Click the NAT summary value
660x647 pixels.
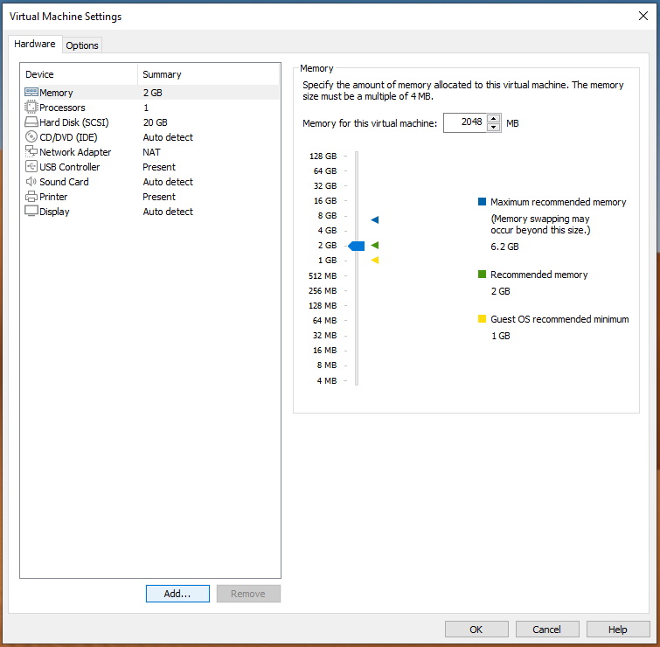click(x=151, y=152)
